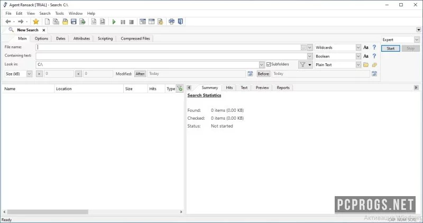The image size is (423, 223).
Task: Open the Plain Text dropdown
Action: (x=358, y=65)
